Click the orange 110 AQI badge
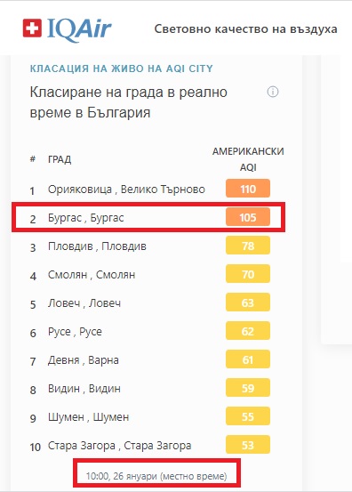Viewport: 352px width, 492px height. click(248, 189)
